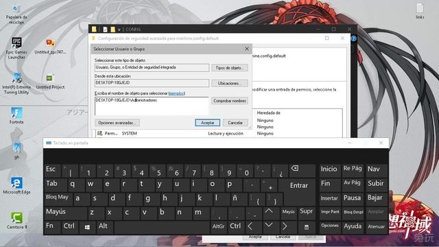Tap the Atenuar key
This screenshot has height=247, width=439.
(x=376, y=226)
